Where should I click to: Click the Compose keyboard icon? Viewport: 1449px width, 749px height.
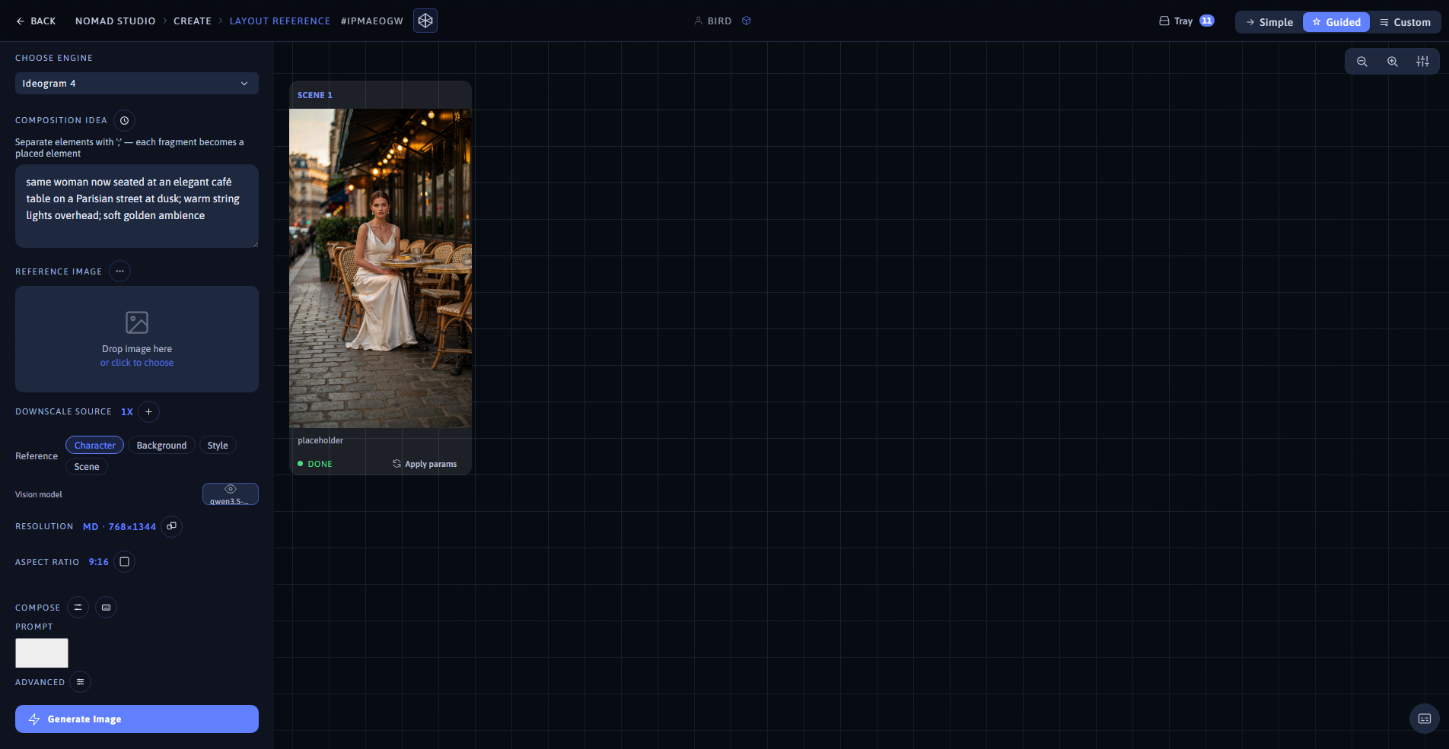click(x=106, y=608)
